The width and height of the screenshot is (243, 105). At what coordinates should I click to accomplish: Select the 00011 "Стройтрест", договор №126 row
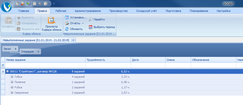[124, 71]
